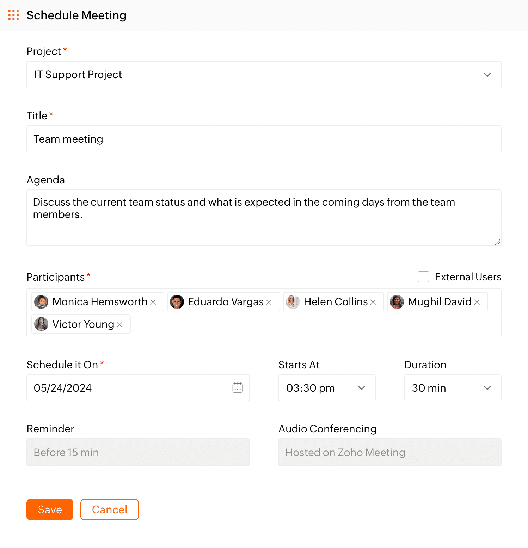Click Eduardo Vargas's avatar picture
Image resolution: width=528 pixels, height=548 pixels.
pyautogui.click(x=177, y=302)
